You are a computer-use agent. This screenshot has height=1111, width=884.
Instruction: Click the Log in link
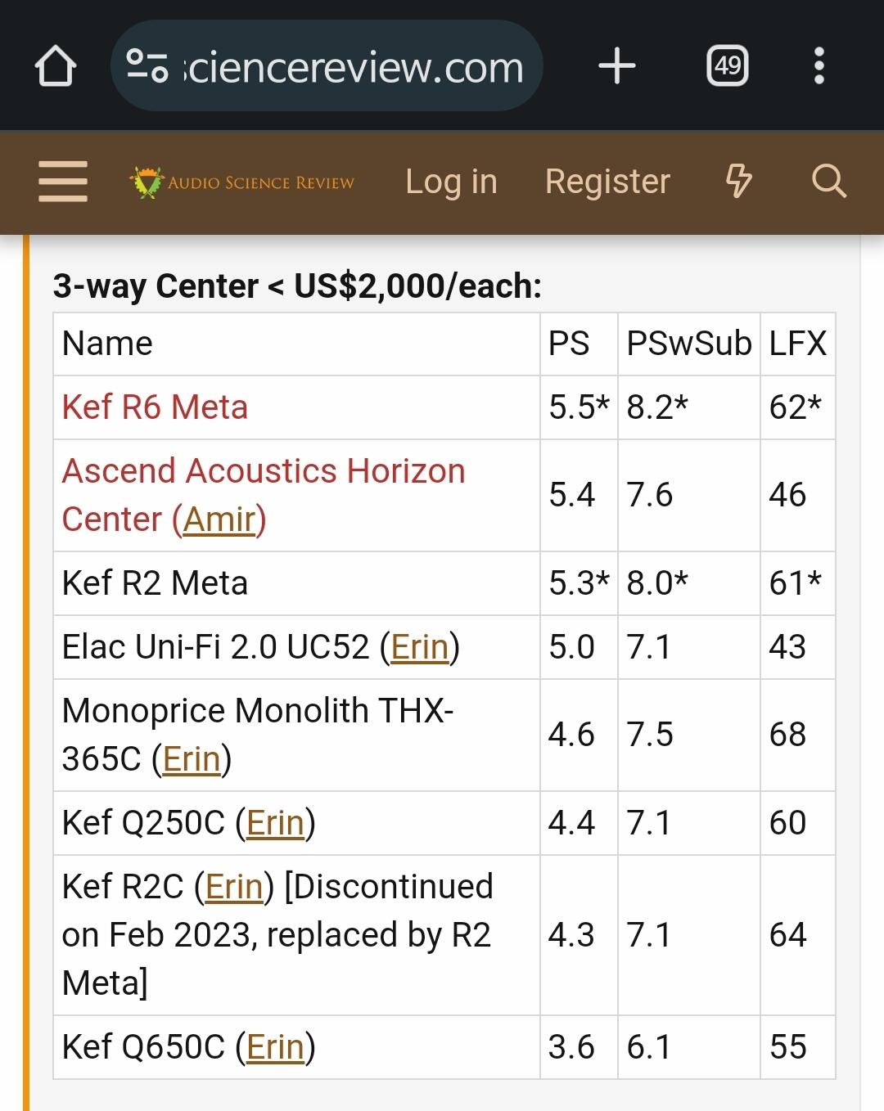click(451, 182)
